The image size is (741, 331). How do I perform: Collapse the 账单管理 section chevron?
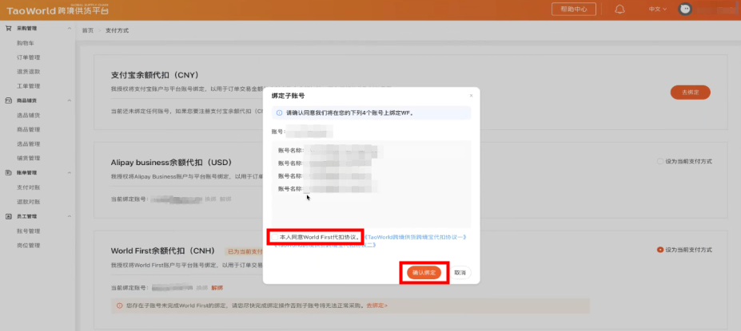pyautogui.click(x=69, y=172)
